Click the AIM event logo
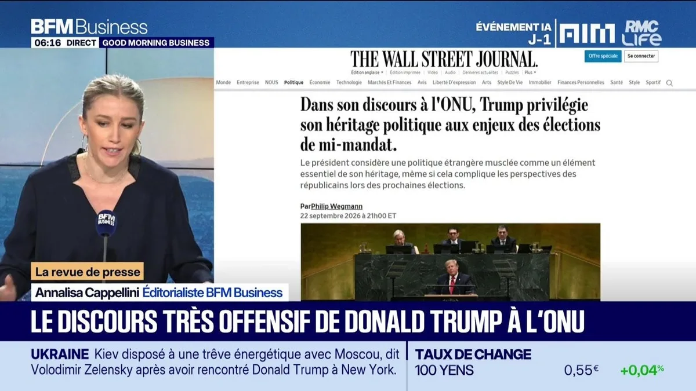This screenshot has height=391, width=696. pyautogui.click(x=587, y=34)
